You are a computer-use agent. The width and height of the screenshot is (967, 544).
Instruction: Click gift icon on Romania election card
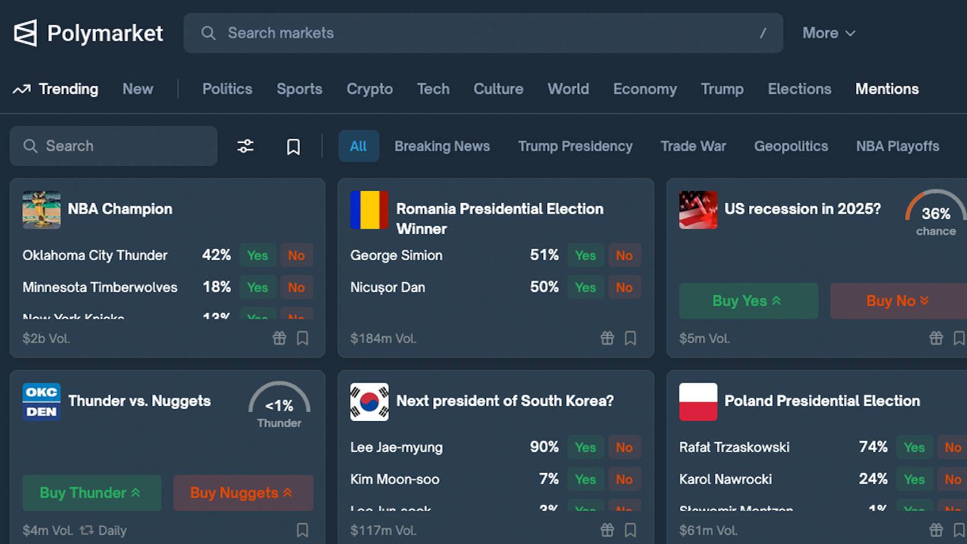(607, 338)
